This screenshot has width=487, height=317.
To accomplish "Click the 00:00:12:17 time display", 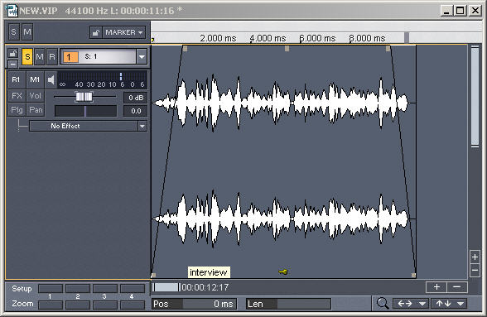I will (205, 287).
